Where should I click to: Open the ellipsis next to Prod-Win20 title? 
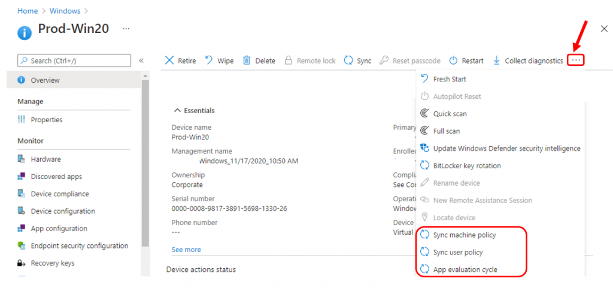coord(126,29)
